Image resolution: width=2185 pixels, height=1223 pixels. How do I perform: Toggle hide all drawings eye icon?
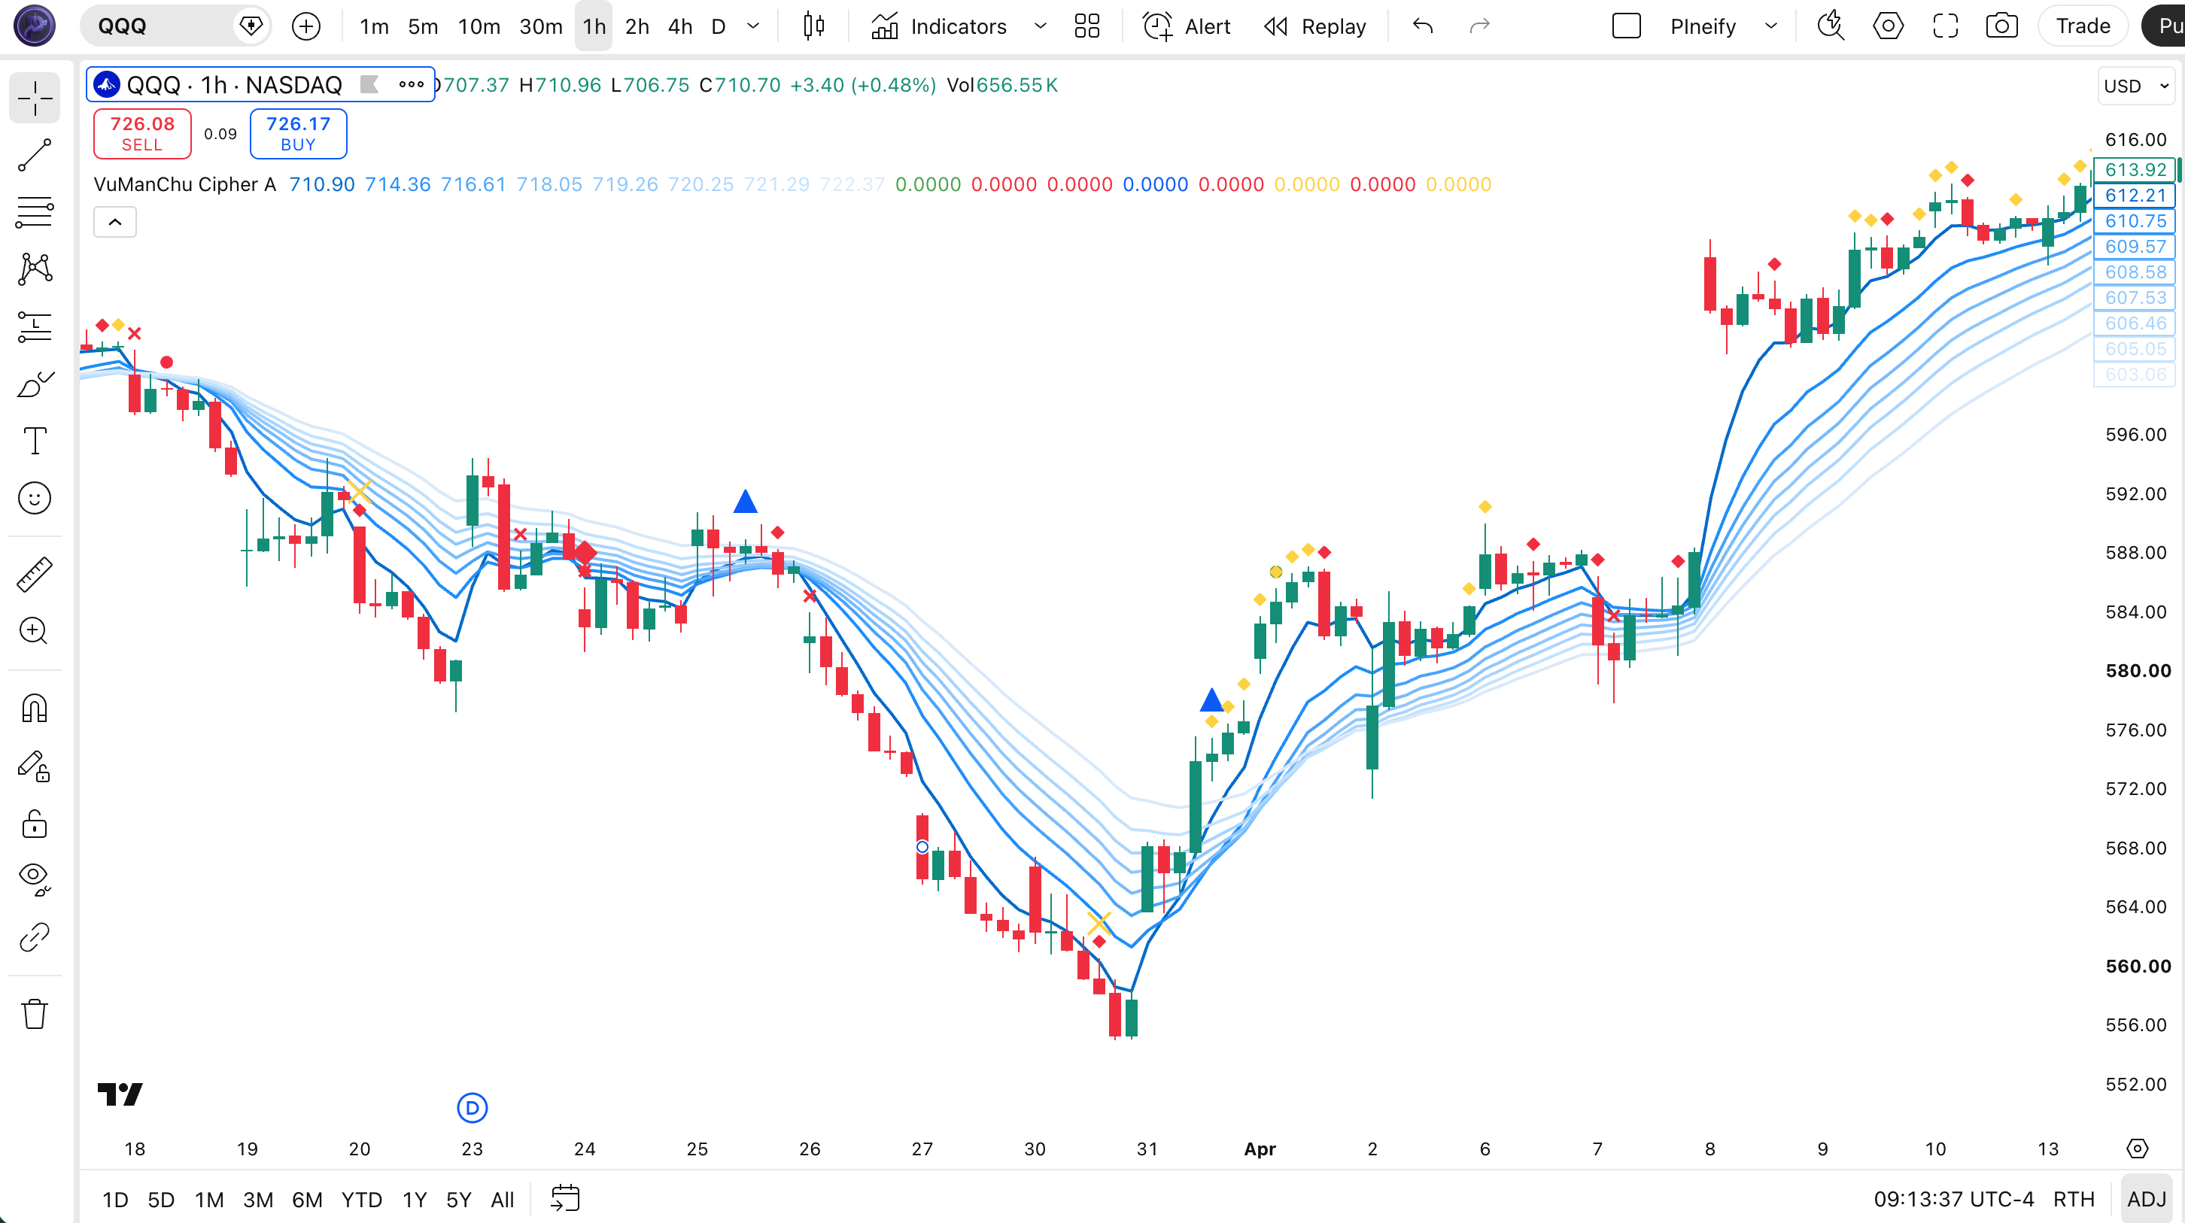[x=35, y=879]
